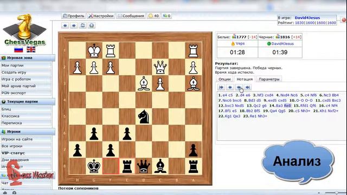347x195 pixels.
Task: Open Создать игру in sidebar
Action: 26,72
